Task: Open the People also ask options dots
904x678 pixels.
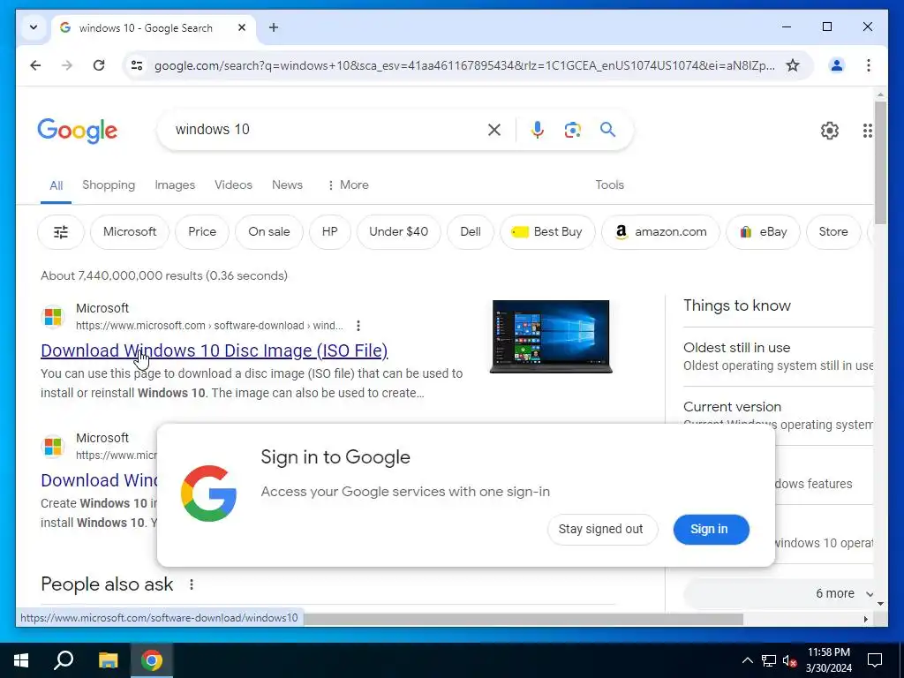Action: point(192,584)
